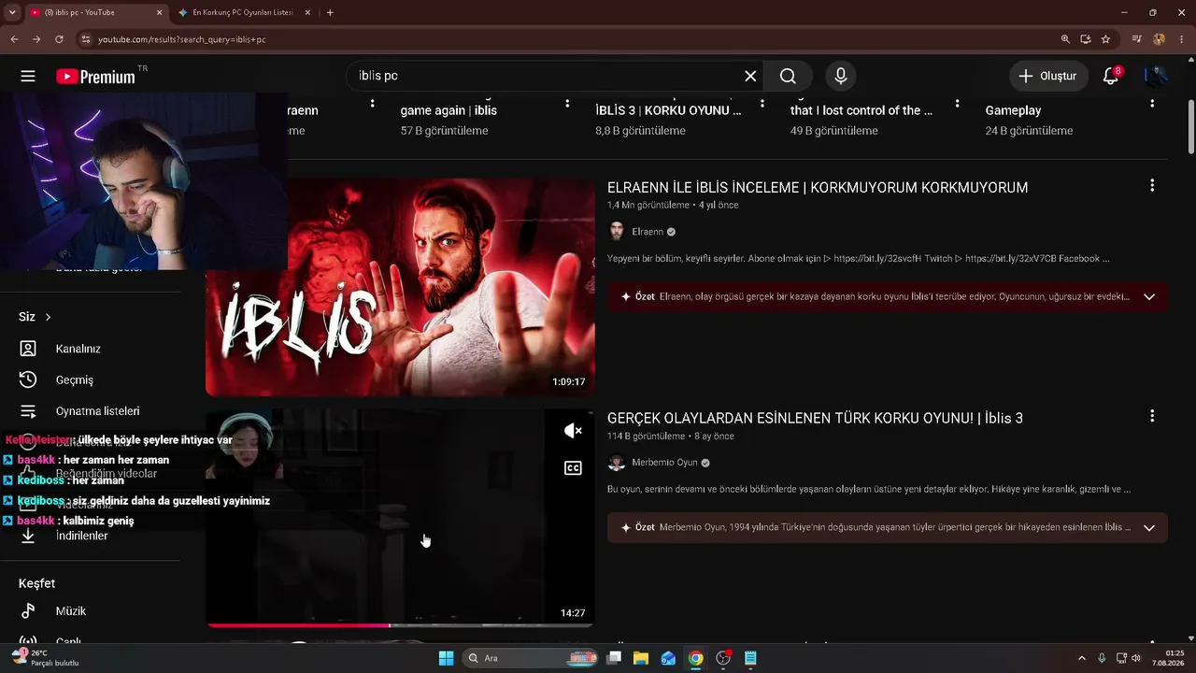Screen dimensions: 1196x673
Task: Open a new Chrome tab
Action: 330,12
